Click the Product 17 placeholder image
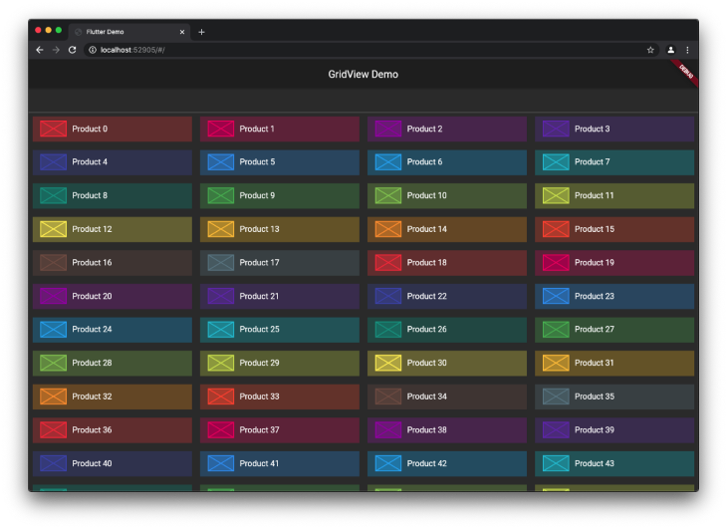Image resolution: width=727 pixels, height=529 pixels. click(x=221, y=263)
